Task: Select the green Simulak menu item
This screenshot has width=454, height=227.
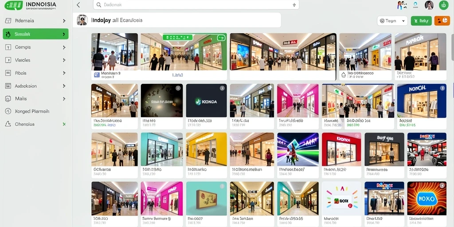Action: 35,34
